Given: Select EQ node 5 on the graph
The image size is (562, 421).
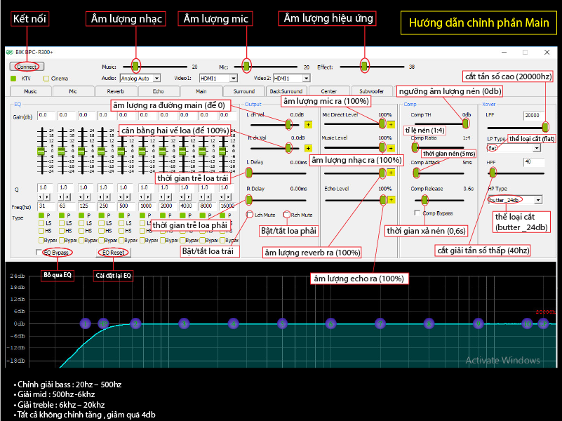Looking at the screenshot, I should (282, 324).
